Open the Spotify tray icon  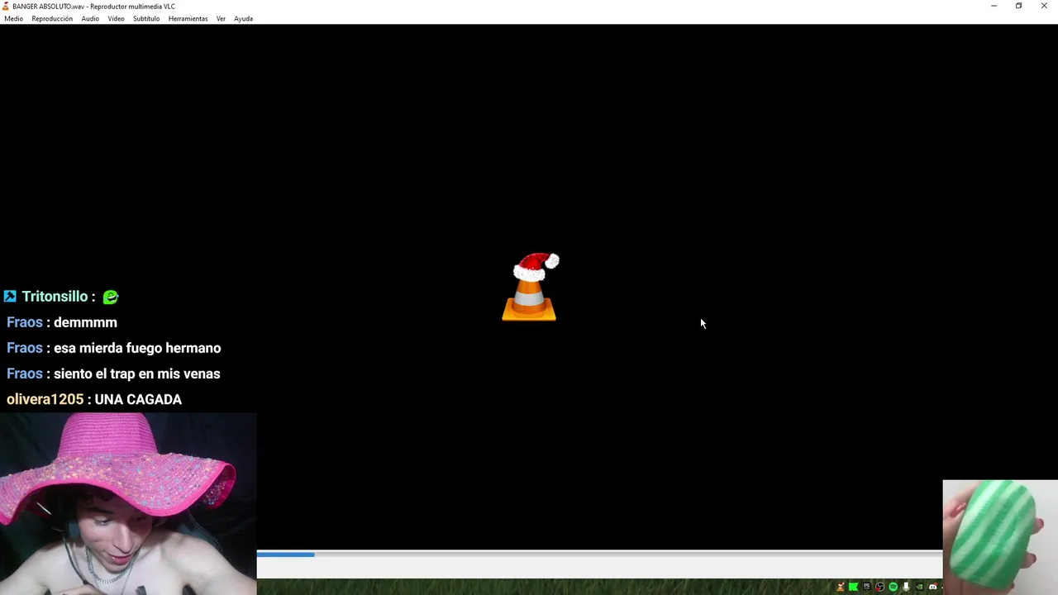893,587
